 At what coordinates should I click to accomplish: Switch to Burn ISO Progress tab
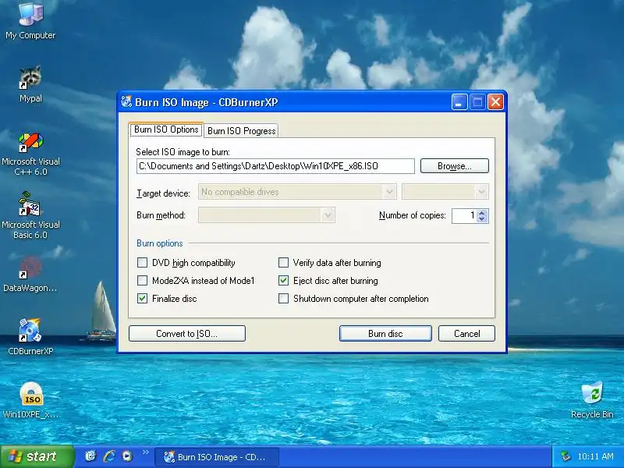click(x=241, y=131)
